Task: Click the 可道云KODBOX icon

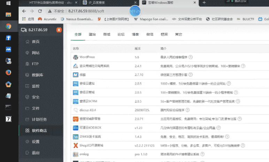Action: coord(76,128)
